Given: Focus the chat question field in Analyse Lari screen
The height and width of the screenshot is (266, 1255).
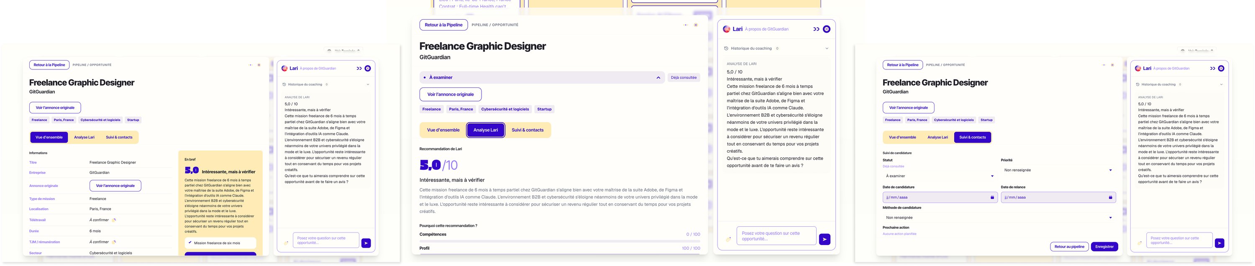Looking at the screenshot, I should [776, 236].
